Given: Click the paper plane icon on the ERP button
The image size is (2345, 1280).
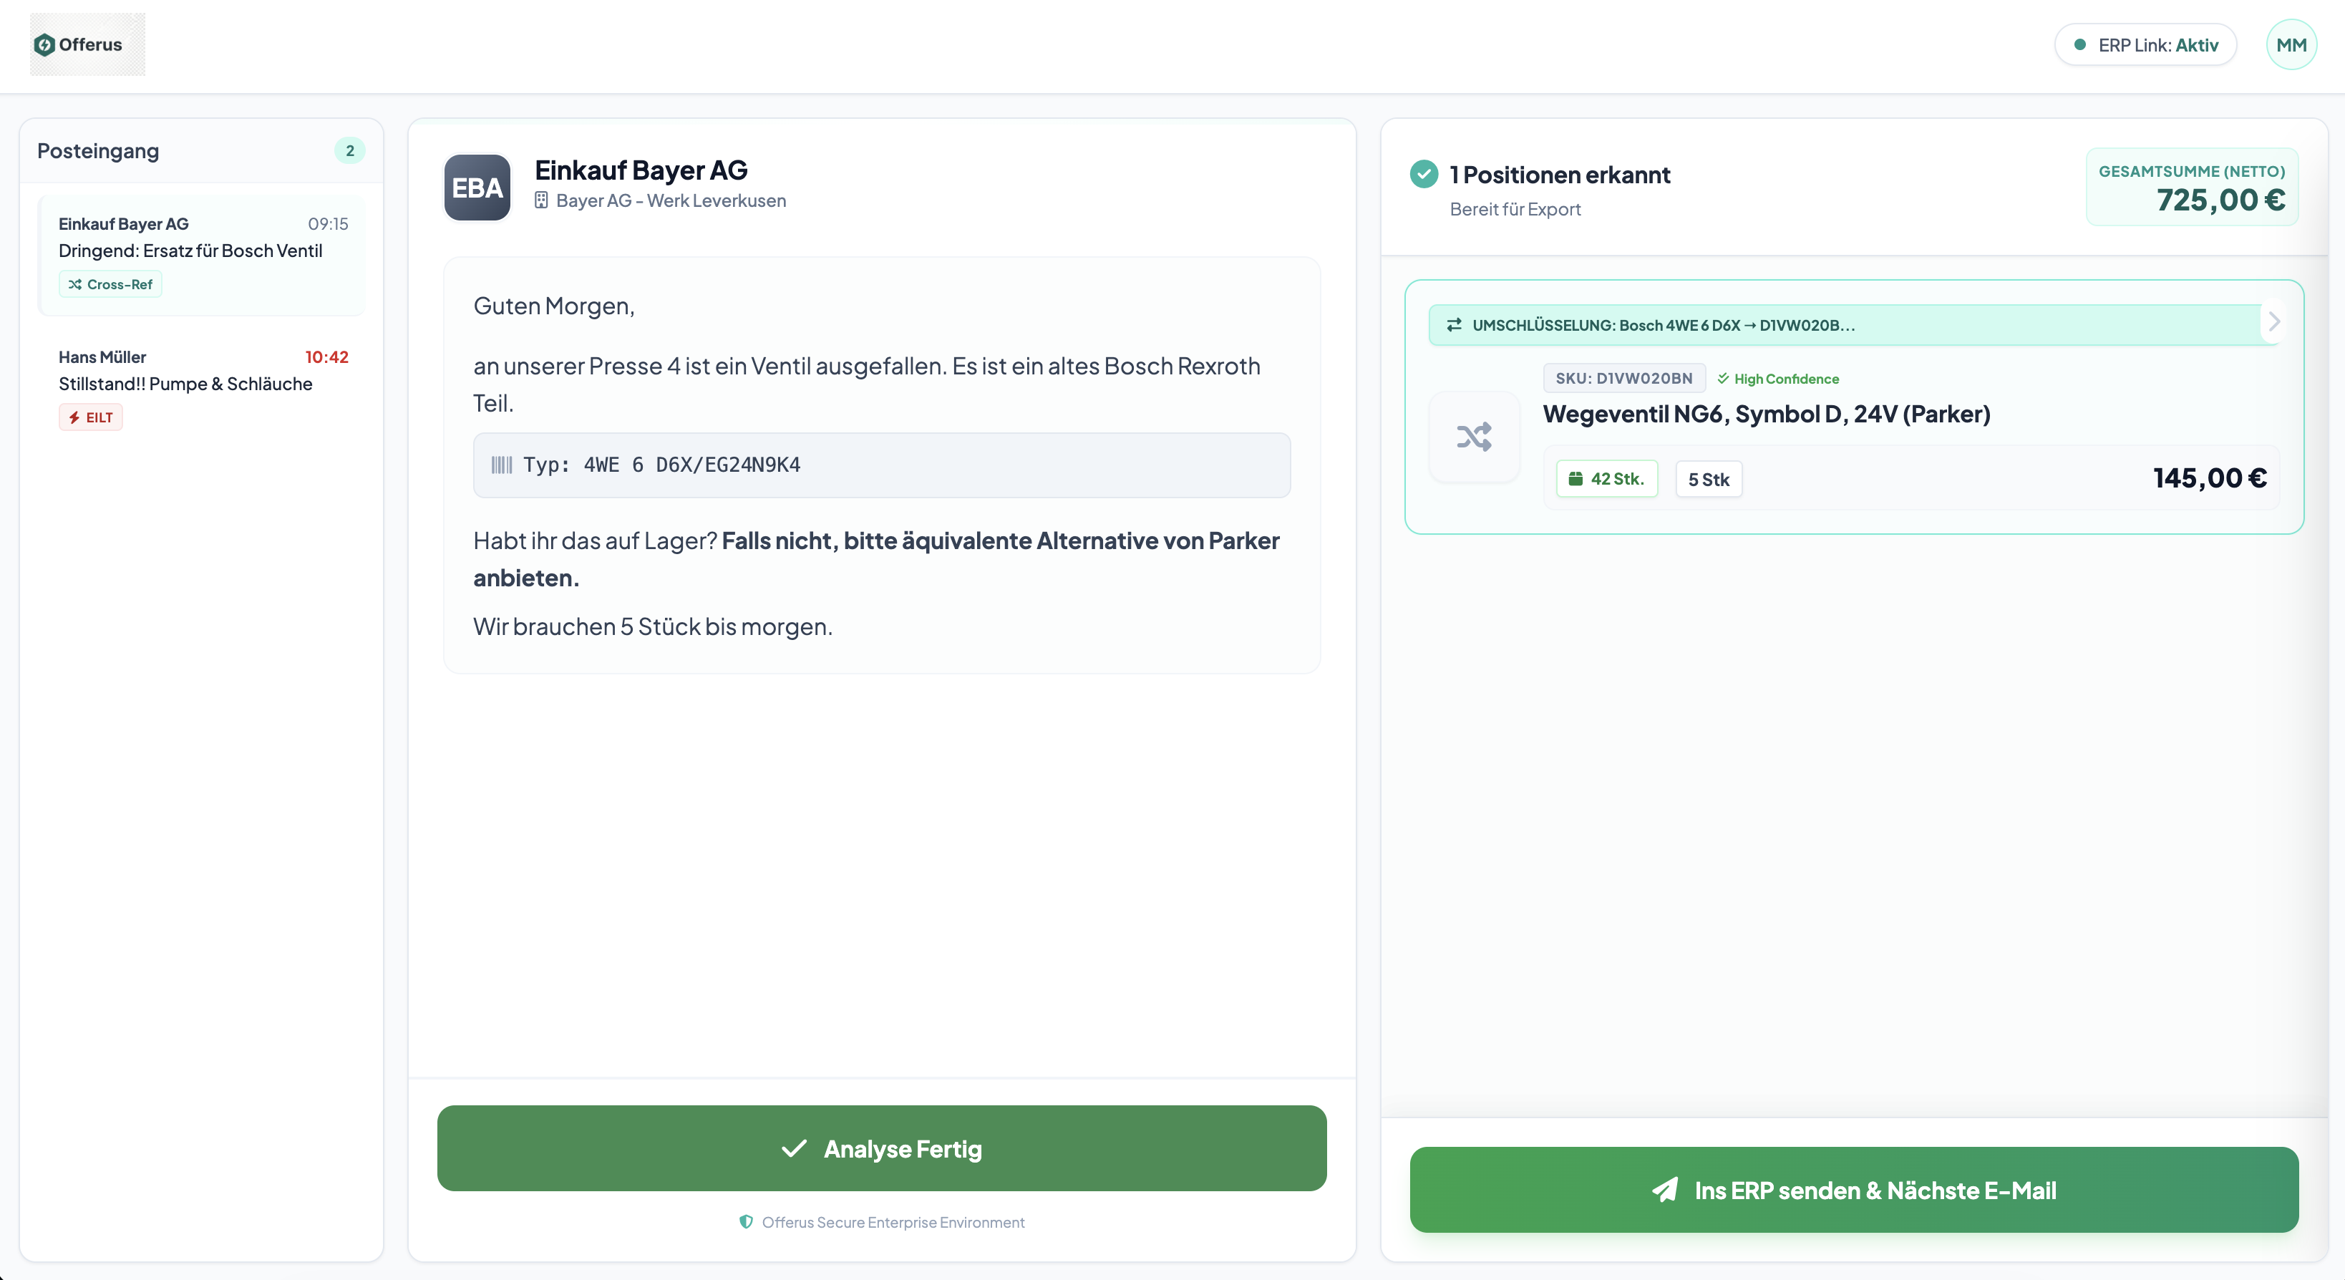Looking at the screenshot, I should pos(1666,1190).
